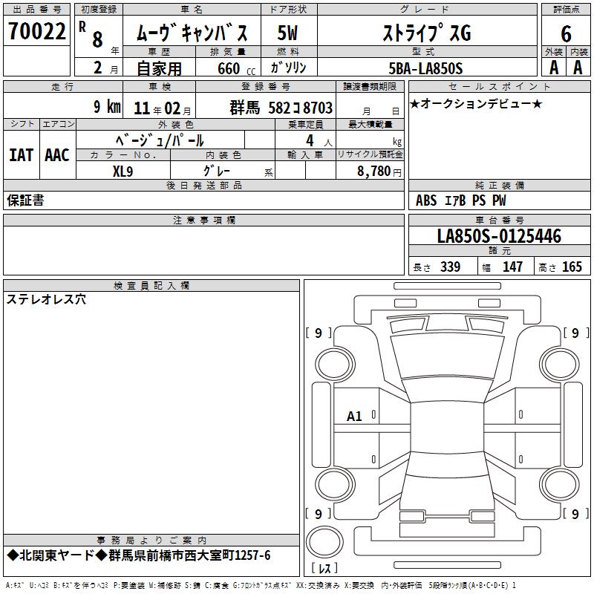Select inspector note ステレオレス穴
The image size is (594, 594).
(x=46, y=300)
